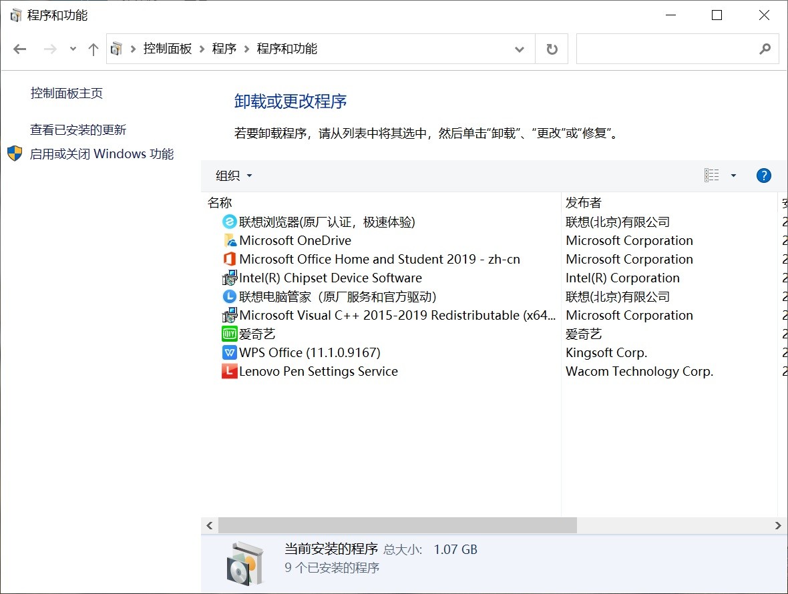
Task: Click the red Lenovo Pen Settings icon
Action: [229, 371]
